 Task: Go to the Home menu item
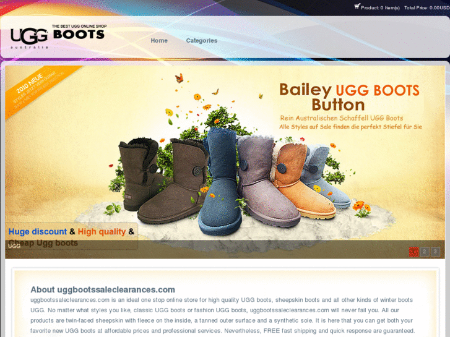159,40
